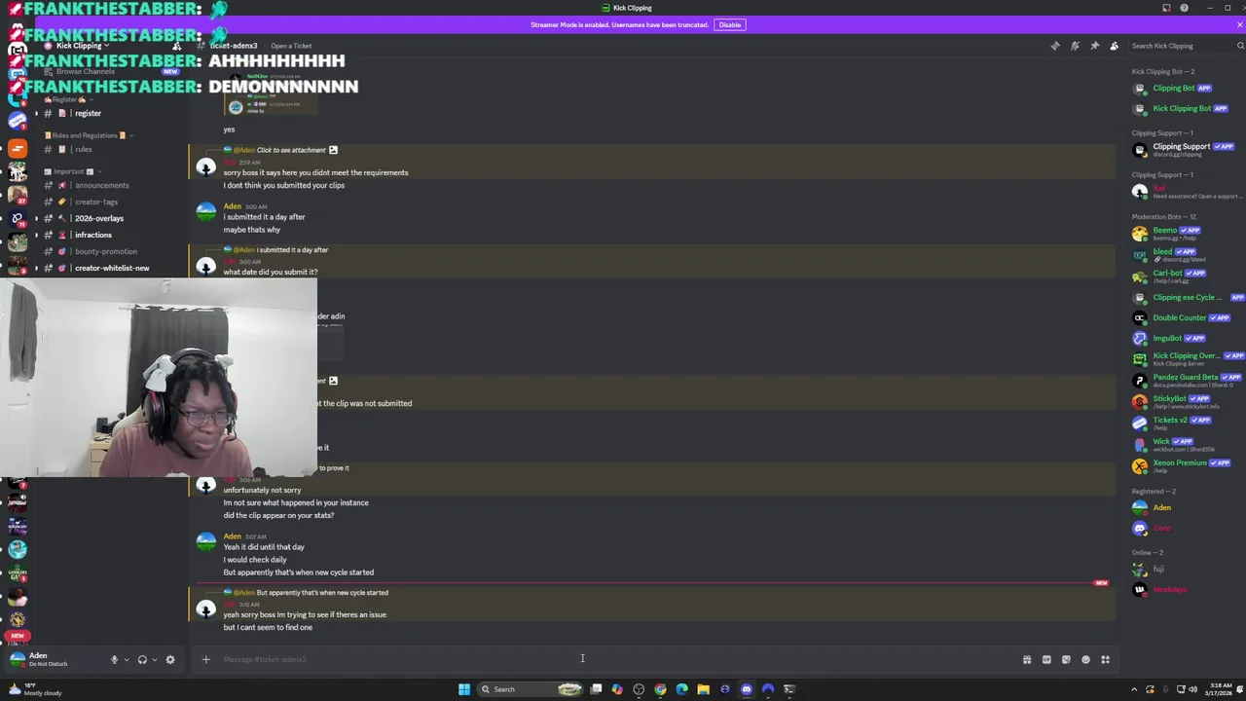Viewport: 1246px width, 701px height.
Task: Open Aden in the Registered member list
Action: pos(1186,507)
